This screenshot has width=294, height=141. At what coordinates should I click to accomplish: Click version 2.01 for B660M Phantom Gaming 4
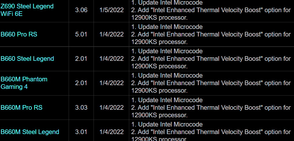coord(81,83)
